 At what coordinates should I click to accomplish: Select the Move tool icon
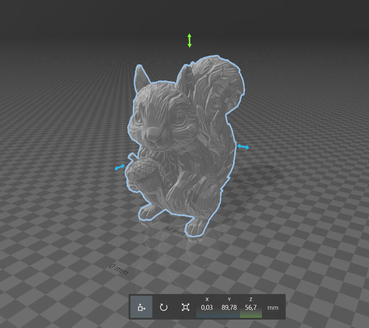click(141, 307)
